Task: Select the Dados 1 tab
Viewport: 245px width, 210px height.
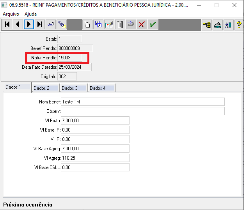Action: coord(18,87)
